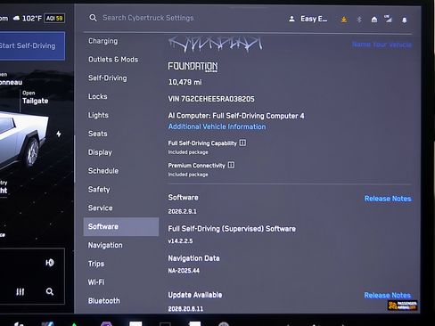Open the equalizer bars icon

click(x=20, y=292)
